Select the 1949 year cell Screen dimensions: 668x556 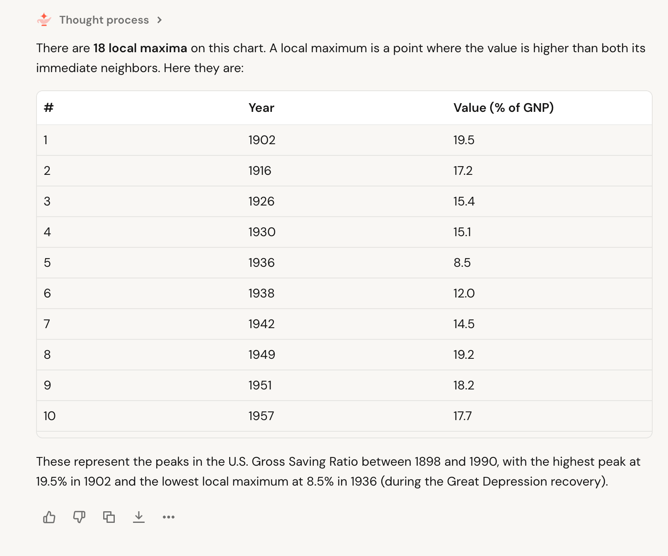coord(262,355)
